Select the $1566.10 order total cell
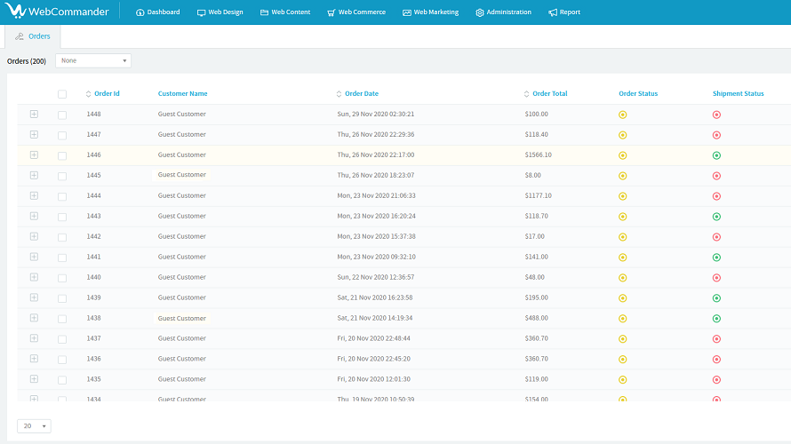The image size is (791, 444). tap(538, 155)
